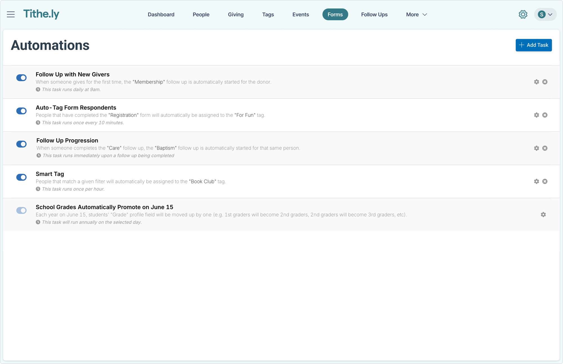Click the Add Task button

click(533, 45)
